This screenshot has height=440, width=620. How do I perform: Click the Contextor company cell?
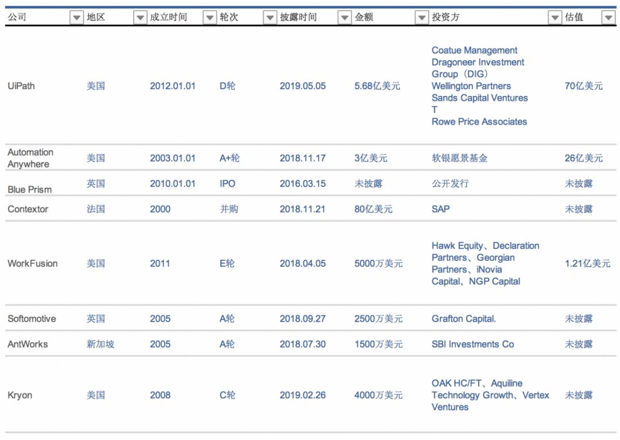pyautogui.click(x=28, y=209)
